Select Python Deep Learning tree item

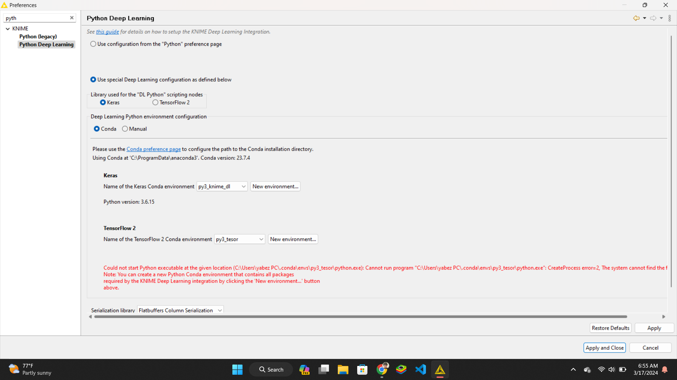(x=46, y=44)
